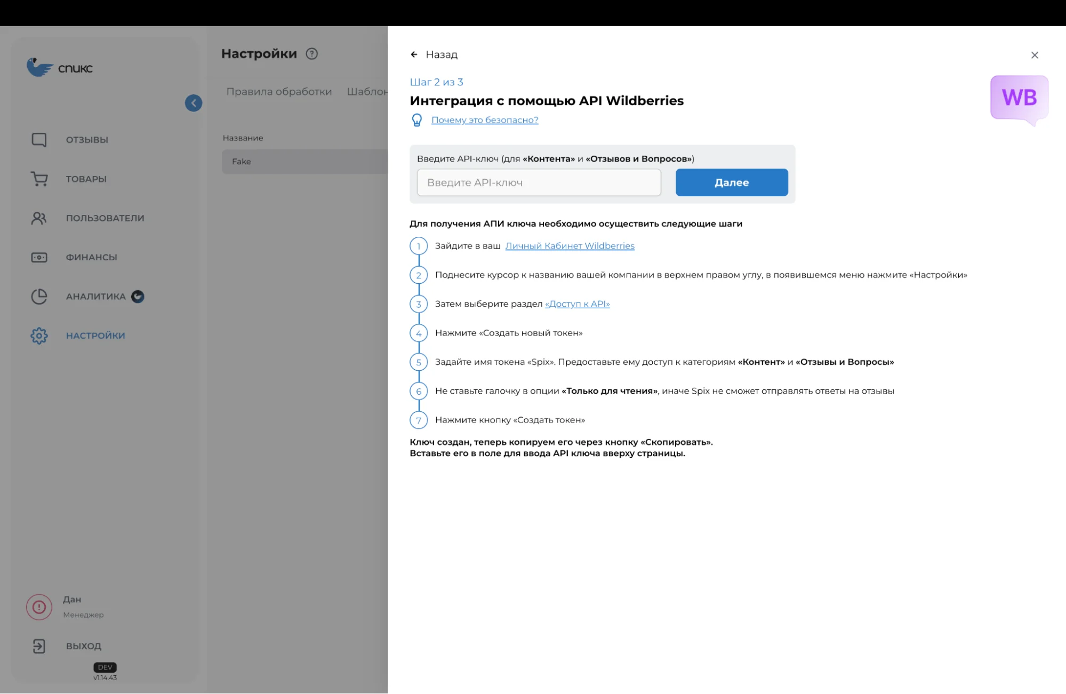Select НАСТРОЙКИ menu item
The height and width of the screenshot is (694, 1066).
[95, 336]
